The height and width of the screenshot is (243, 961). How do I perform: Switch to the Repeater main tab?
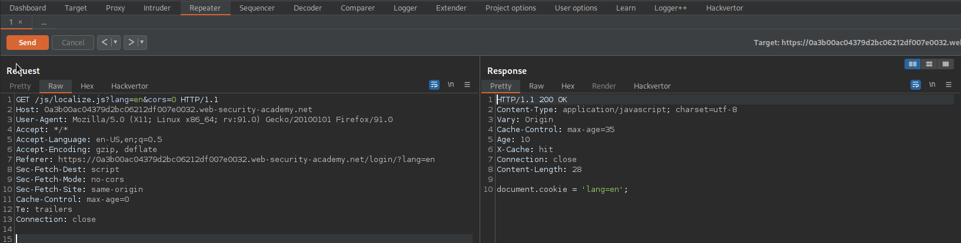coord(205,8)
